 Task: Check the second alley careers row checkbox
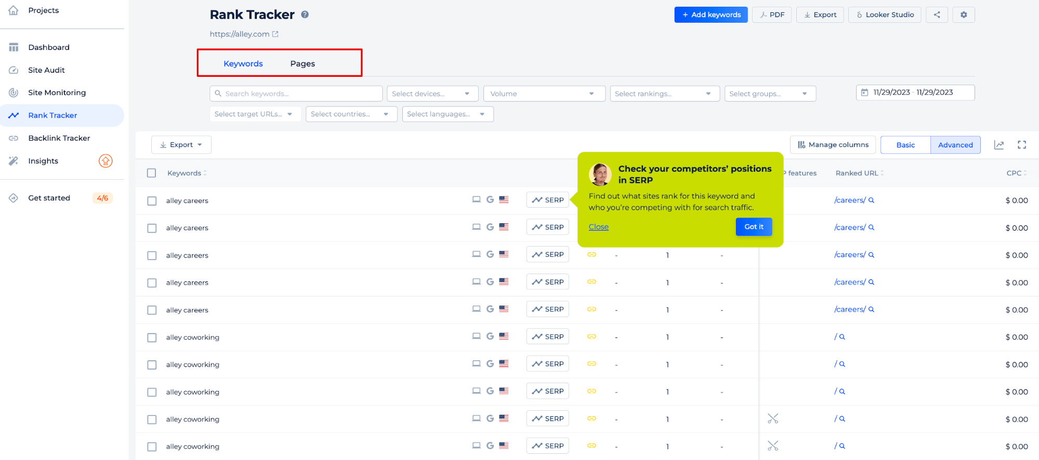tap(152, 228)
